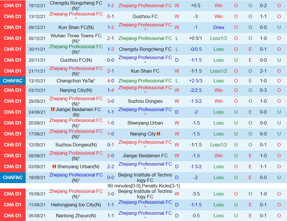Click the half-time score 0-3
287x221 pixels.
263,90
